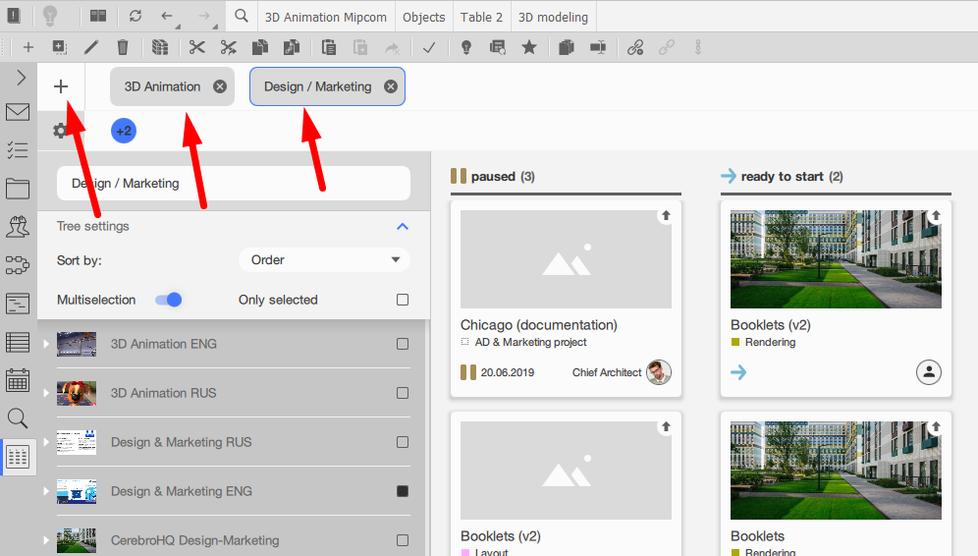This screenshot has width=978, height=556.
Task: Click the Booklets (v2) Rendering card image
Action: point(836,259)
